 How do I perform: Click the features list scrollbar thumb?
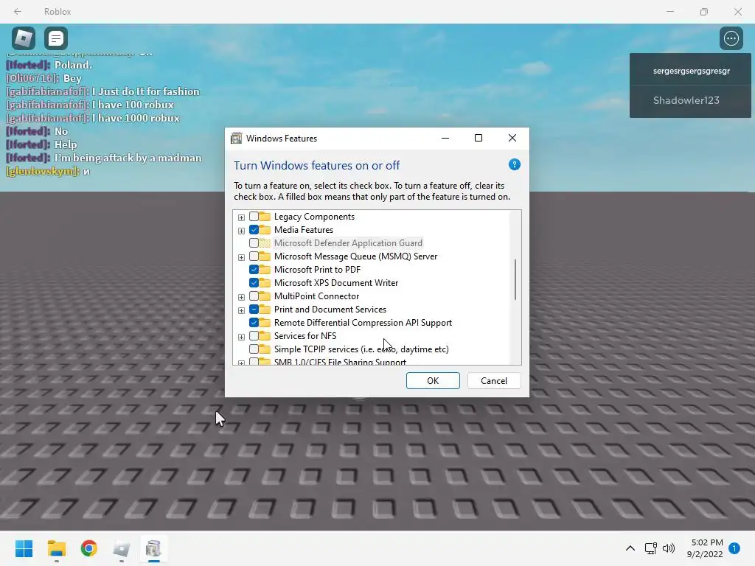515,279
